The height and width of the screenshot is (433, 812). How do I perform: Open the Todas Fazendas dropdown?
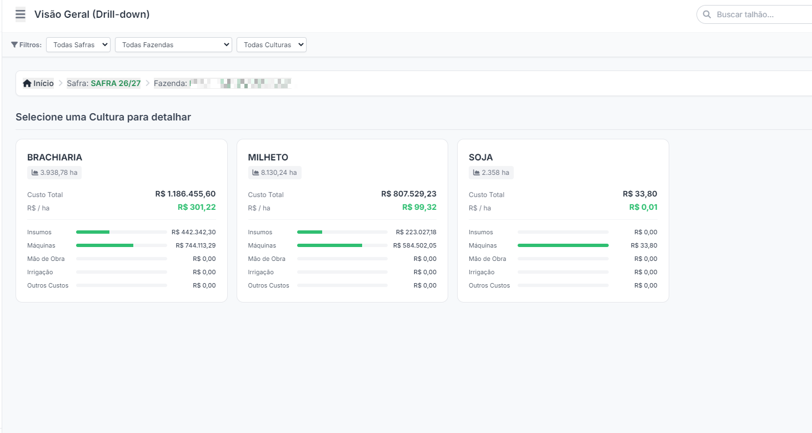point(173,45)
